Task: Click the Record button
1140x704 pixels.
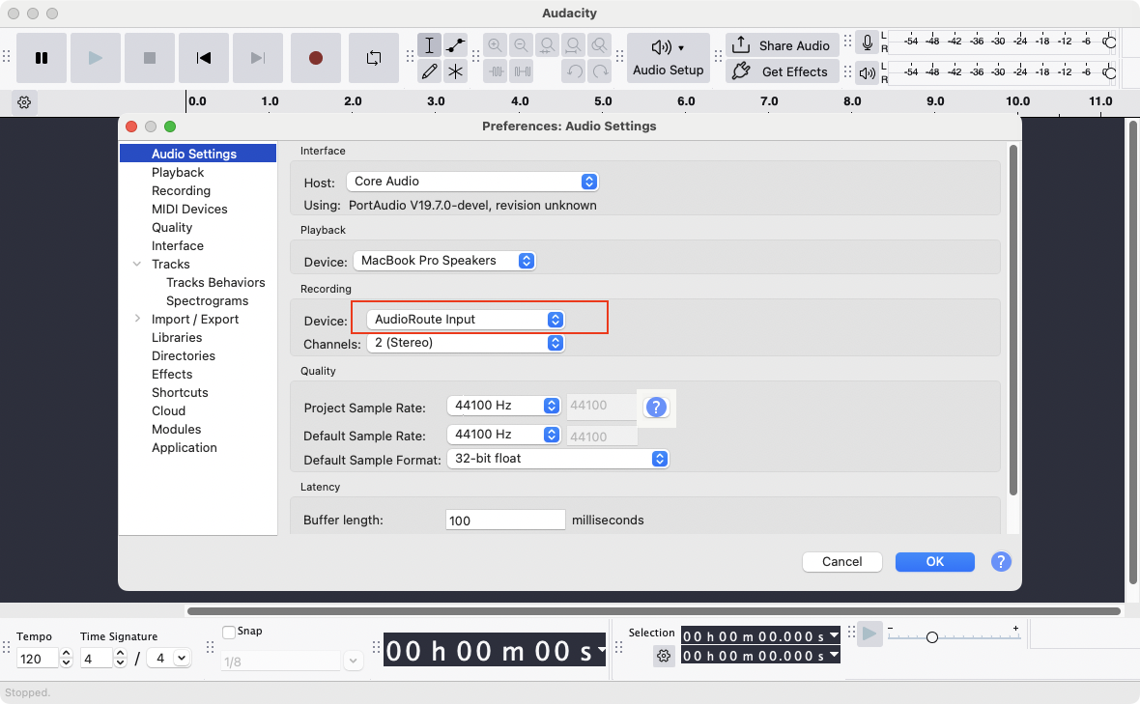Action: point(315,58)
